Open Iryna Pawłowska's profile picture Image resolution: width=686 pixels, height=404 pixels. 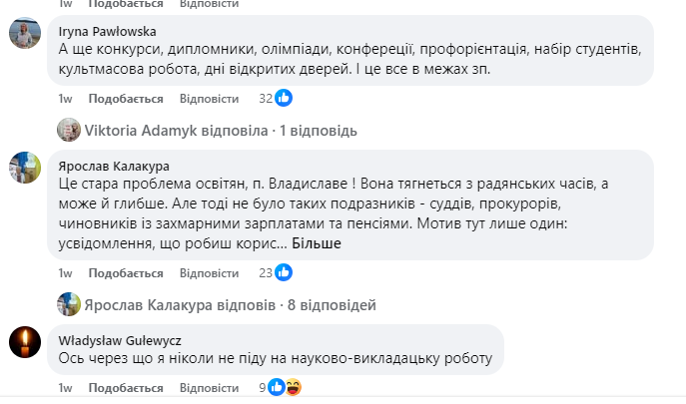pyautogui.click(x=25, y=35)
